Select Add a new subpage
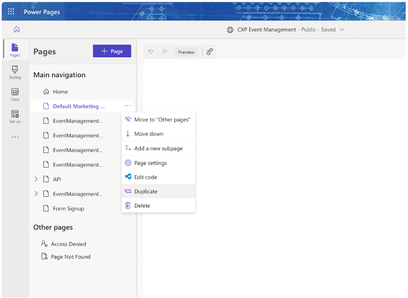The width and height of the screenshot is (408, 298). [x=158, y=148]
